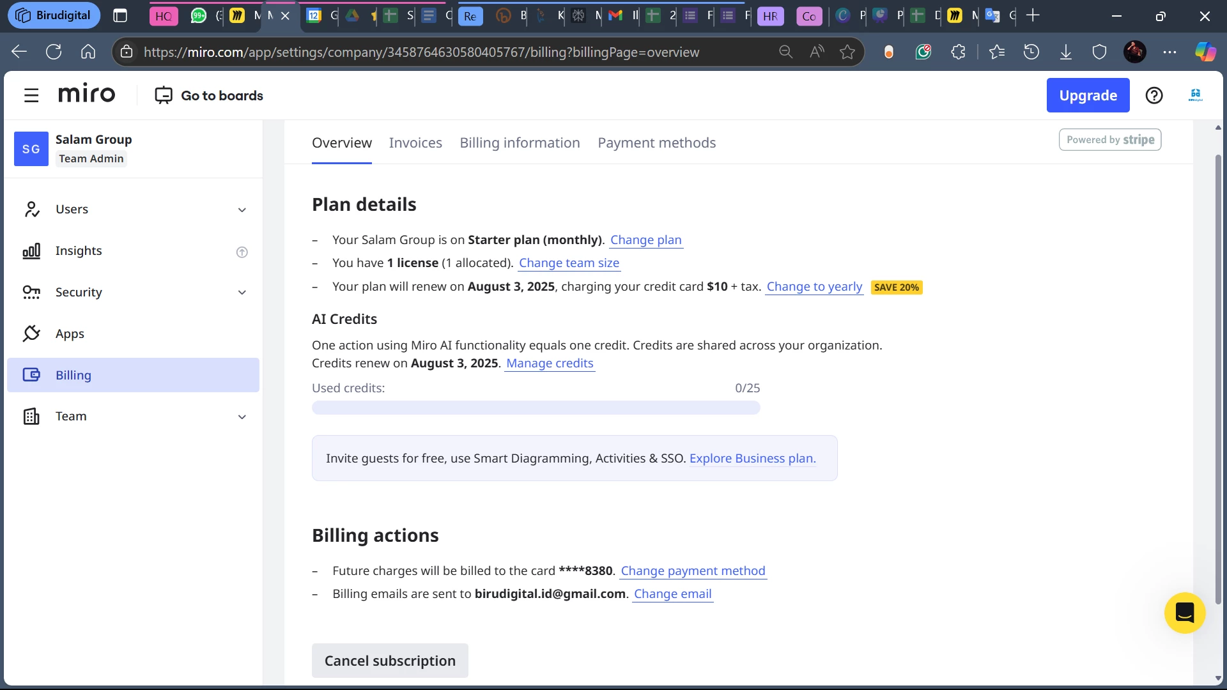Select Billing in the sidebar
The height and width of the screenshot is (690, 1227).
pyautogui.click(x=133, y=375)
